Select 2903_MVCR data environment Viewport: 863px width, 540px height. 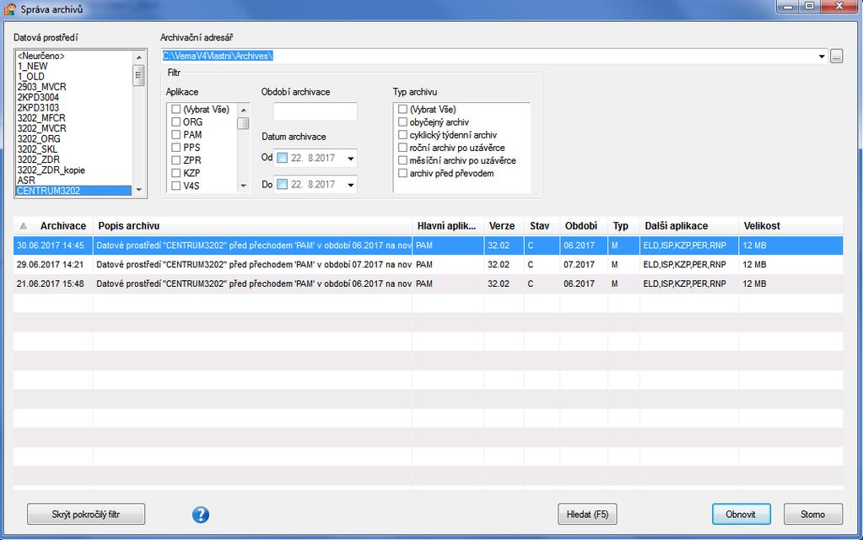click(73, 87)
